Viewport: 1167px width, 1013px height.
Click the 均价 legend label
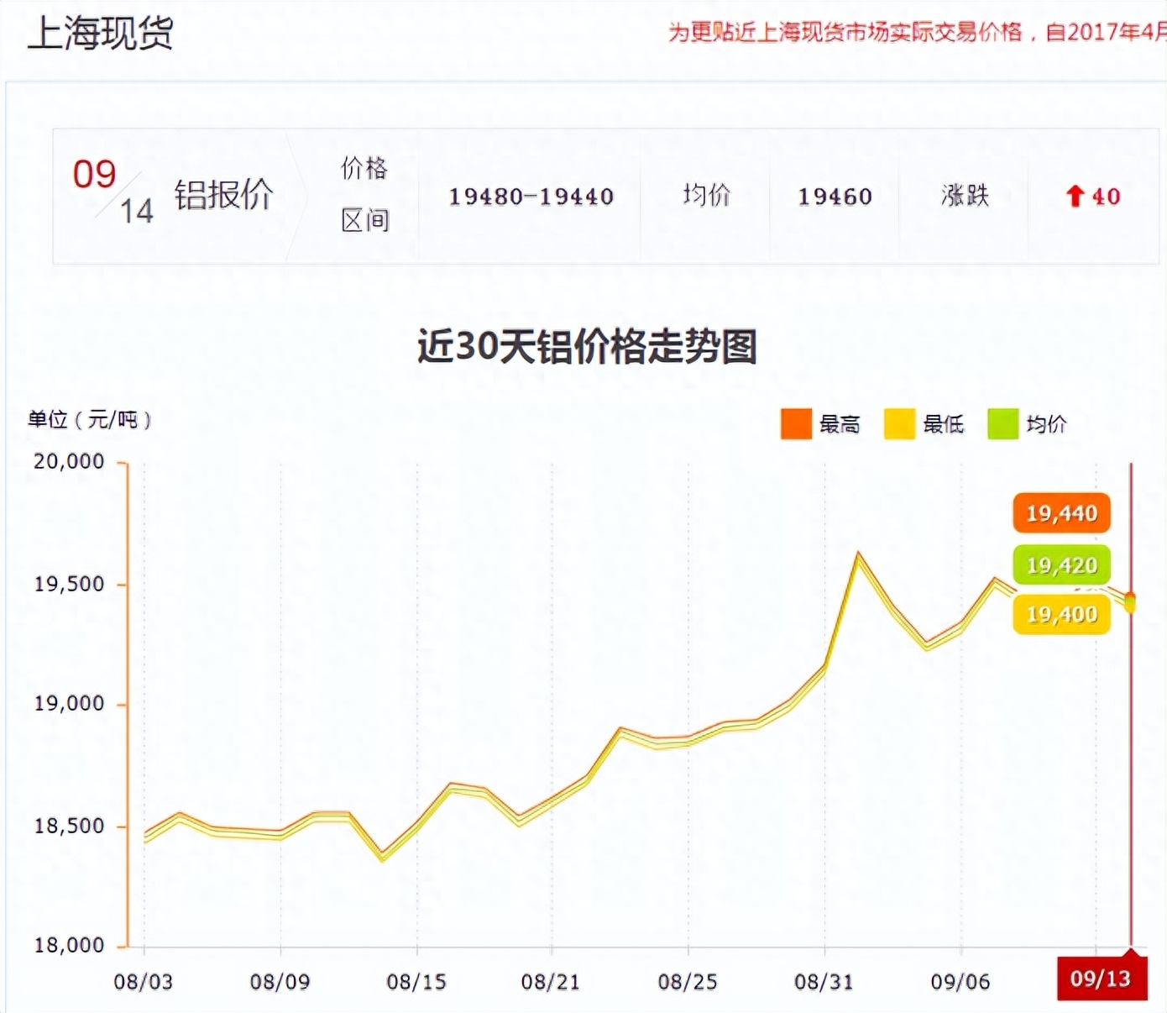click(x=1047, y=425)
